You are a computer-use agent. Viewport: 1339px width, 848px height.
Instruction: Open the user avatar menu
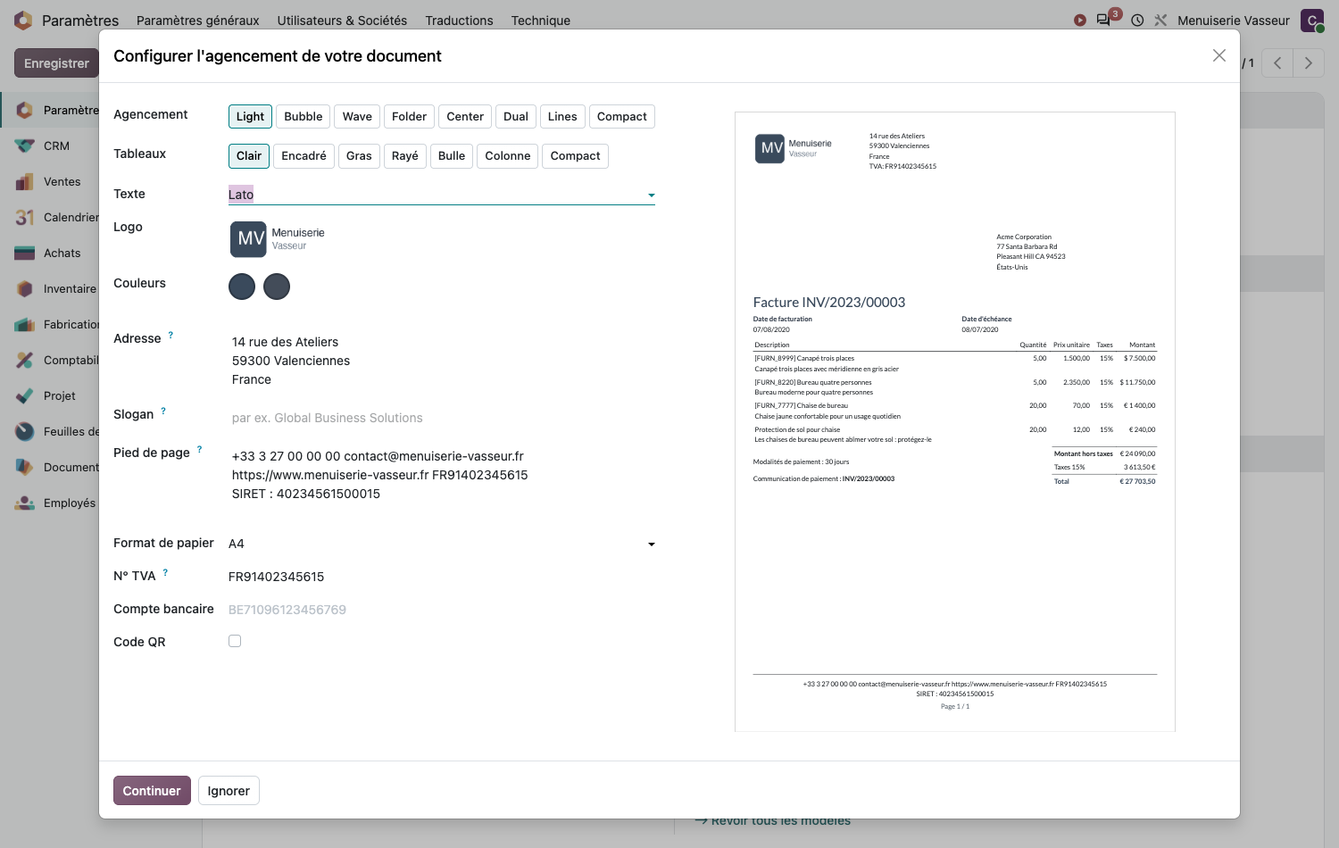(x=1312, y=20)
